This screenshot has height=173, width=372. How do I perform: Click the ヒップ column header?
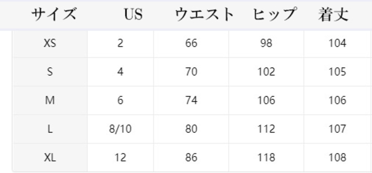[x=275, y=14]
